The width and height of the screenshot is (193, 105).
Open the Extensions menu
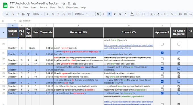pyautogui.click(x=72, y=7)
